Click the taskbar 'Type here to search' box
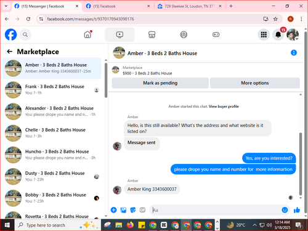This screenshot has height=231, width=308. pos(57,225)
